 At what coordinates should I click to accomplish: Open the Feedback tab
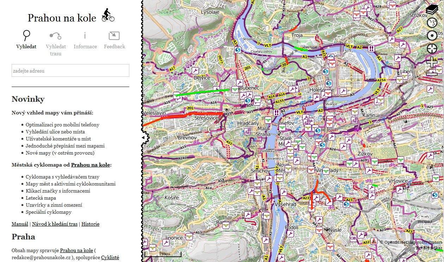click(115, 39)
